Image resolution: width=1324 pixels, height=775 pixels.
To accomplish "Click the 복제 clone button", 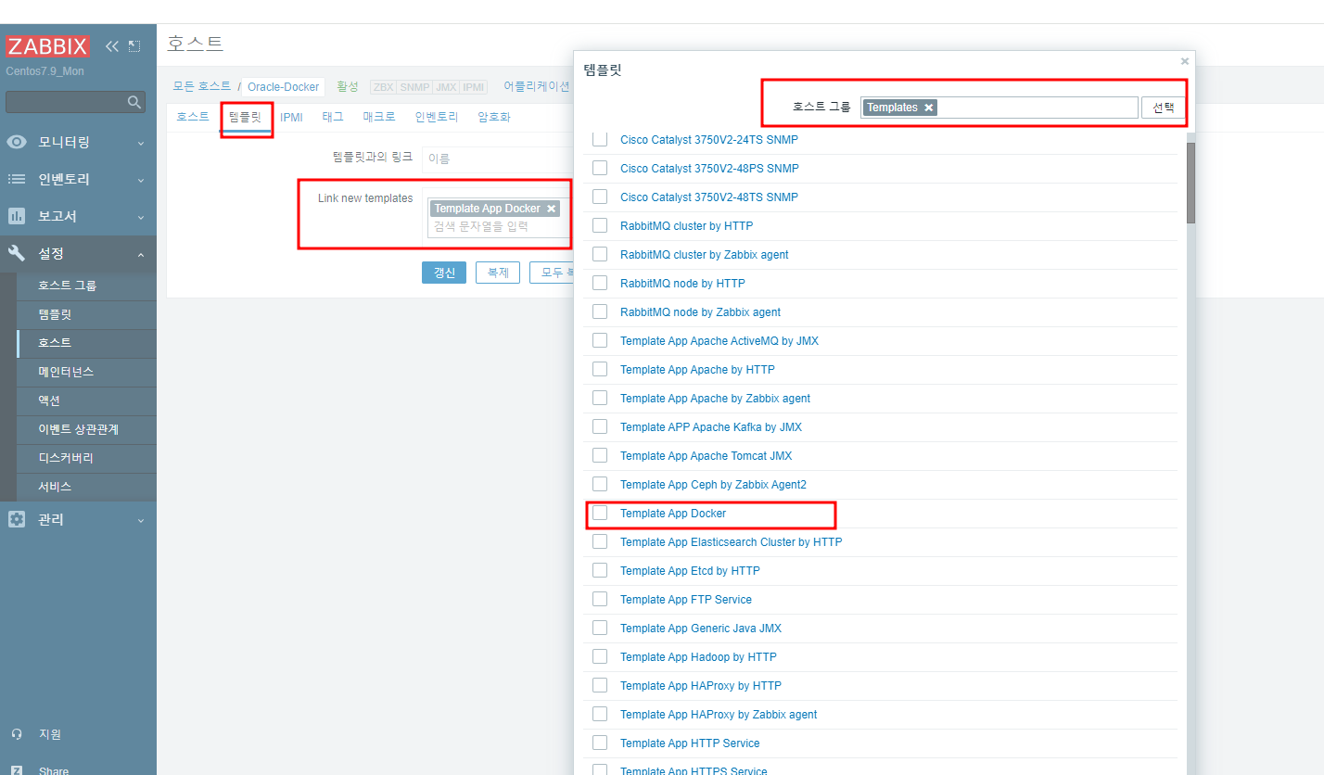I will tap(498, 273).
